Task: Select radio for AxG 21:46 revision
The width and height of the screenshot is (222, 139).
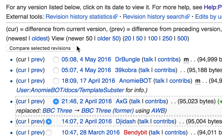Action: [56, 101]
